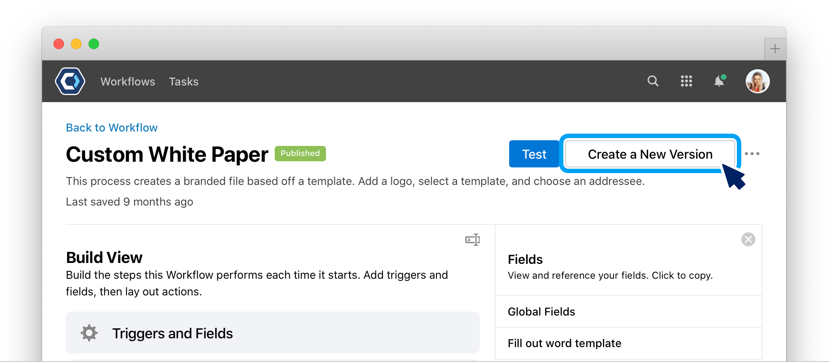Expand the Global Fields row

click(628, 312)
